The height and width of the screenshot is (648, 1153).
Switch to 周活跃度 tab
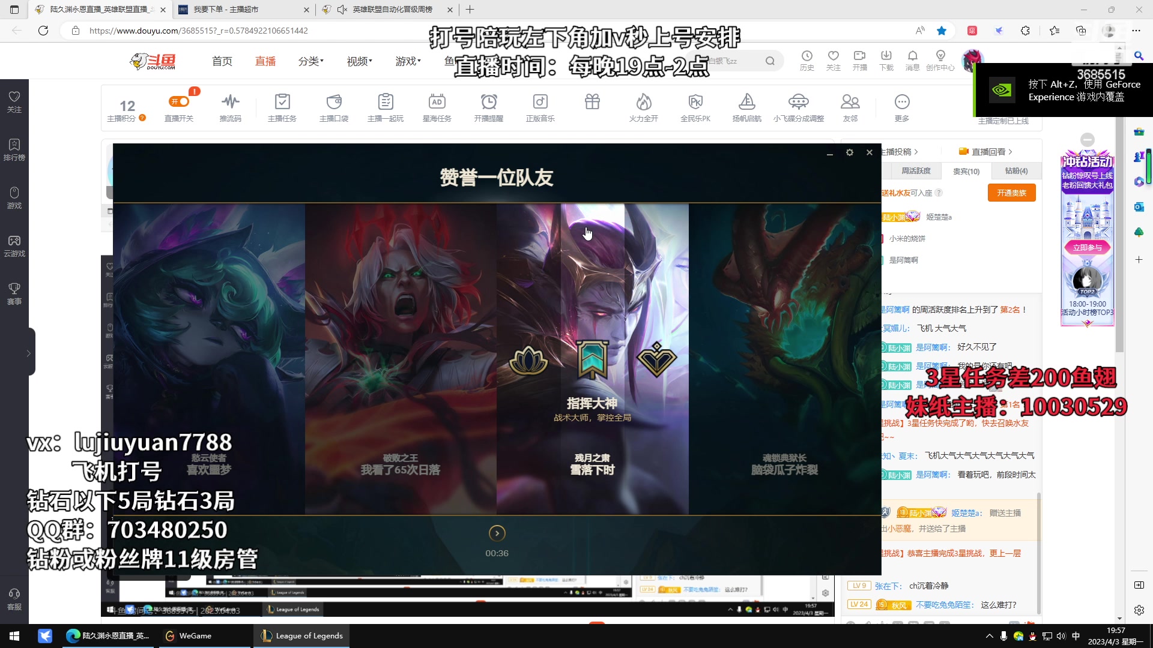(916, 171)
